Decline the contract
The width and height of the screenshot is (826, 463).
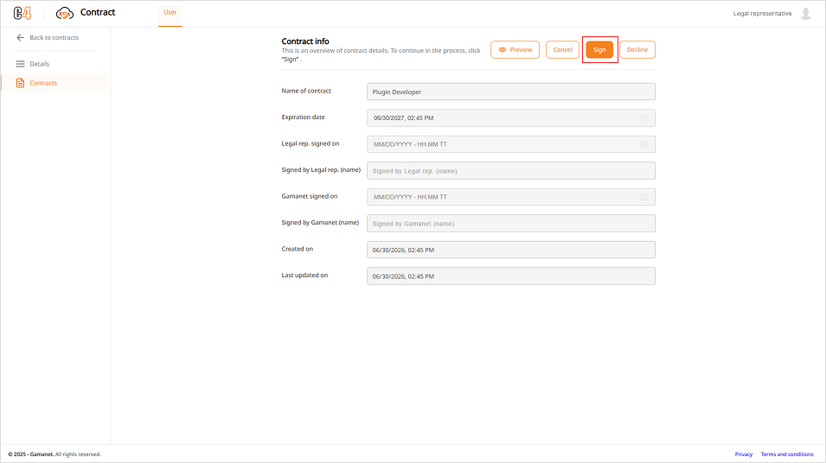(637, 49)
